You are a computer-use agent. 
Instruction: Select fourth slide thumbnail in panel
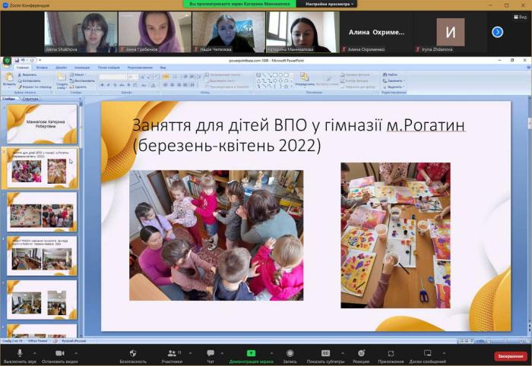(42, 256)
